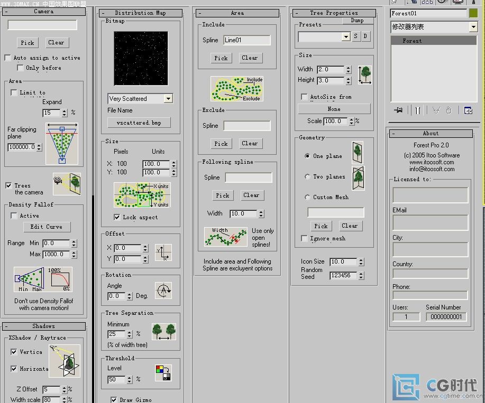Click the Threshold level color icon

coord(163,373)
